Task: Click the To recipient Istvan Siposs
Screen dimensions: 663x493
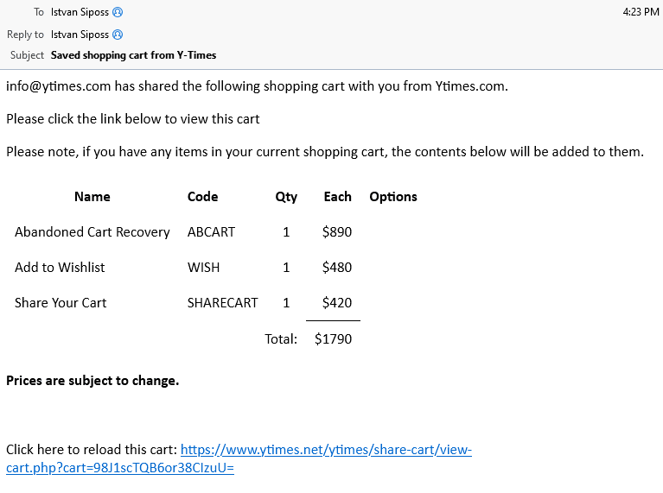Action: (x=80, y=12)
